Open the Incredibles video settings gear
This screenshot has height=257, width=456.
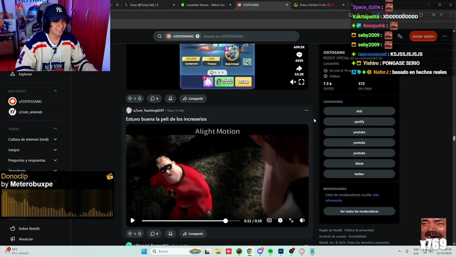(280, 221)
